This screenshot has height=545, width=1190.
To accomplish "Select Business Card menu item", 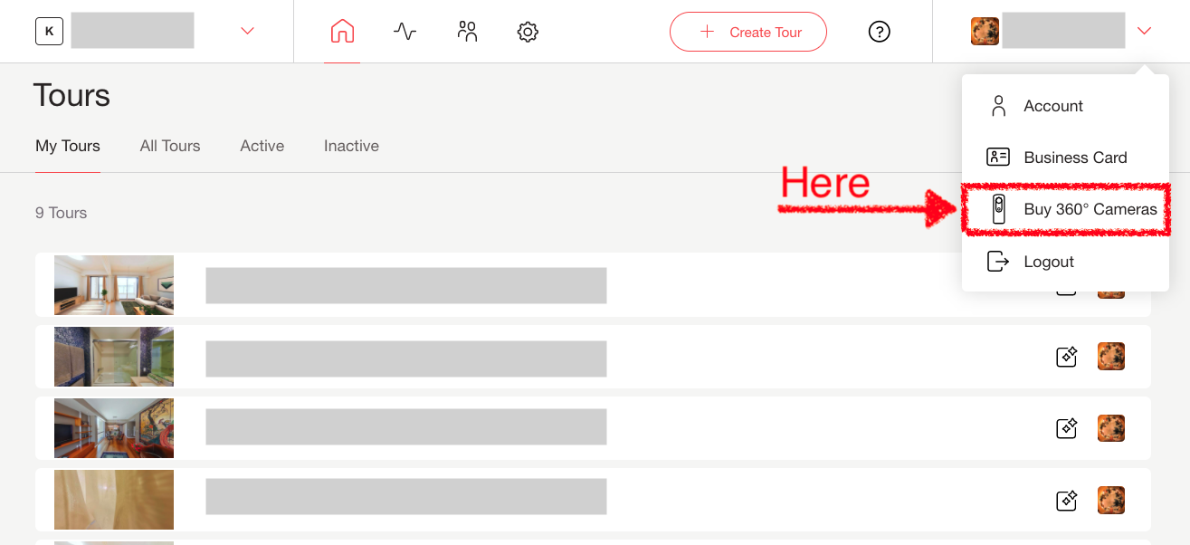I will 1074,158.
